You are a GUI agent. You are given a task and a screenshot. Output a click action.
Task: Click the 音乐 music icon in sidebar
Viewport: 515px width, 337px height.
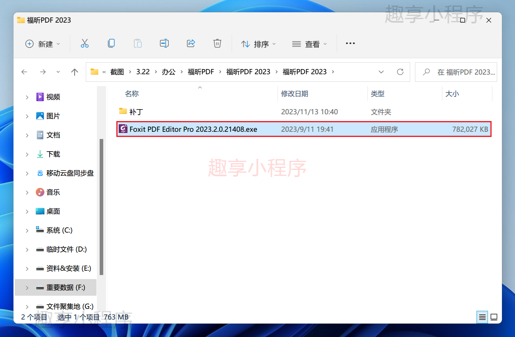pos(40,192)
